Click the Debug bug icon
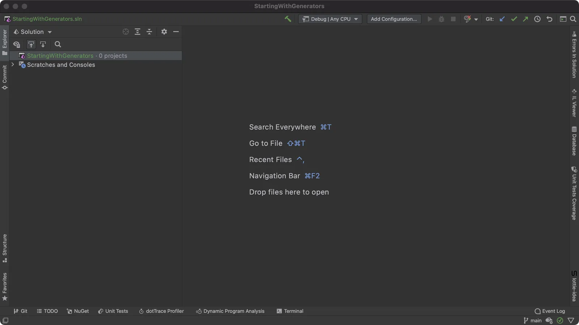Screen dimensions: 579x325 point(441,19)
